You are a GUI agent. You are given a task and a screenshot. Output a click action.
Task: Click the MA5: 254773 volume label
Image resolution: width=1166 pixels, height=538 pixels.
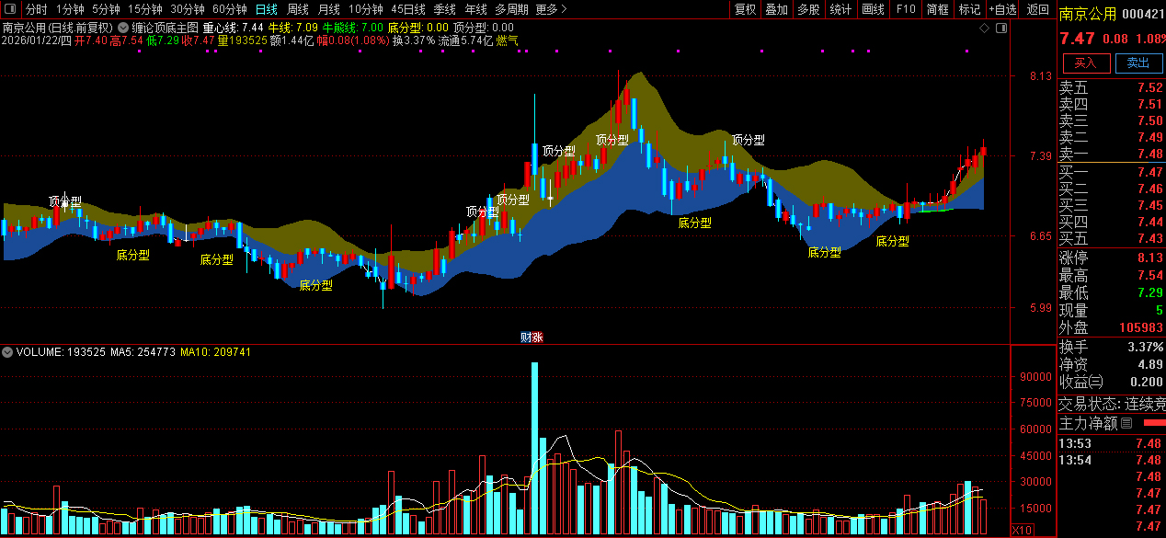tap(143, 352)
